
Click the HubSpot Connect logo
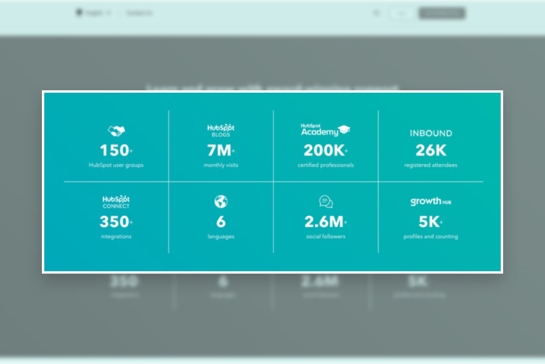tap(116, 202)
